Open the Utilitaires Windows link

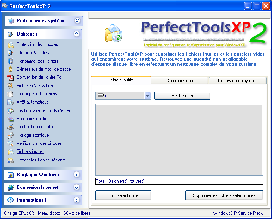click(x=34, y=53)
